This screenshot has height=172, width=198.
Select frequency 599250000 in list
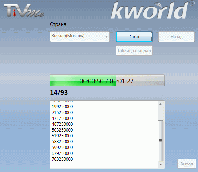(62, 147)
